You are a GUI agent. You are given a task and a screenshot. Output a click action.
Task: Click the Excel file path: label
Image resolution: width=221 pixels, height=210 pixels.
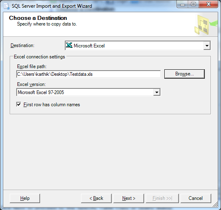tap(32, 66)
